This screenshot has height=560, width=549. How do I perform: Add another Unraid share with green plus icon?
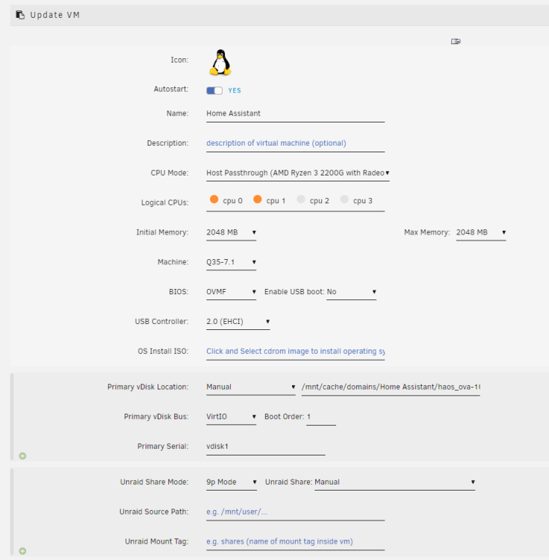coord(22,551)
